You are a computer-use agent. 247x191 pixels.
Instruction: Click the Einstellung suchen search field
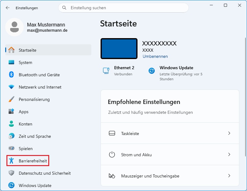(123, 8)
